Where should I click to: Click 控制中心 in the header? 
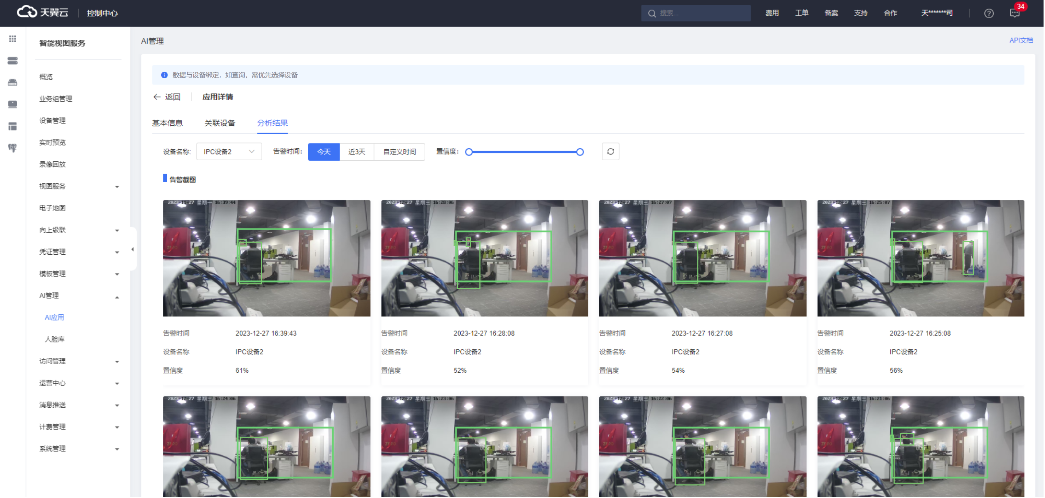click(x=102, y=13)
